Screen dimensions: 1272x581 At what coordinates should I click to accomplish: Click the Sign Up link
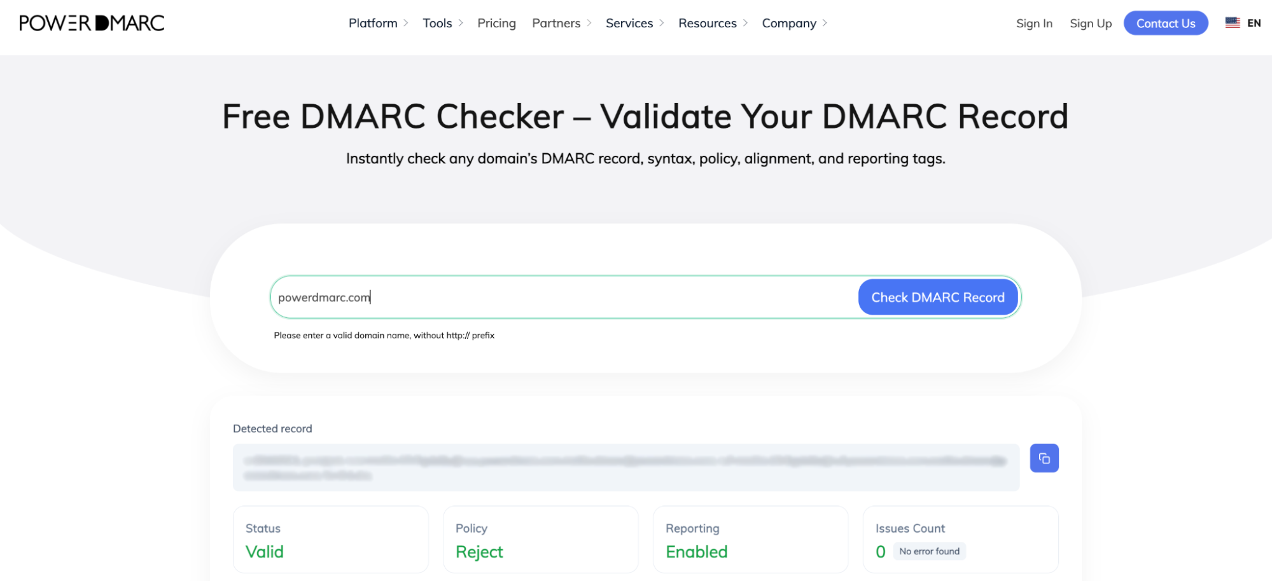coord(1091,24)
